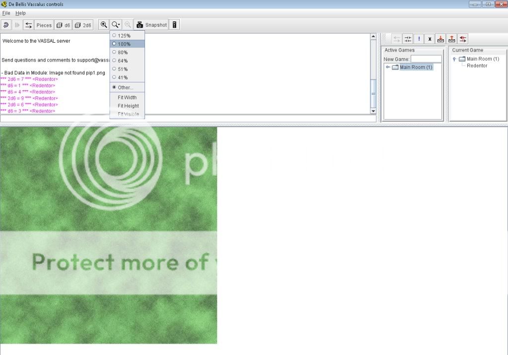Close the De Bellis Vassalus window
This screenshot has height=355, width=508.
tap(501, 4)
